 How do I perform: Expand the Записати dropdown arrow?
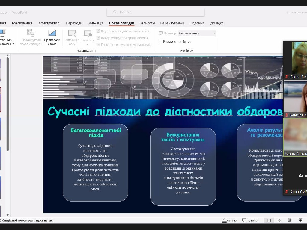(x=88, y=44)
